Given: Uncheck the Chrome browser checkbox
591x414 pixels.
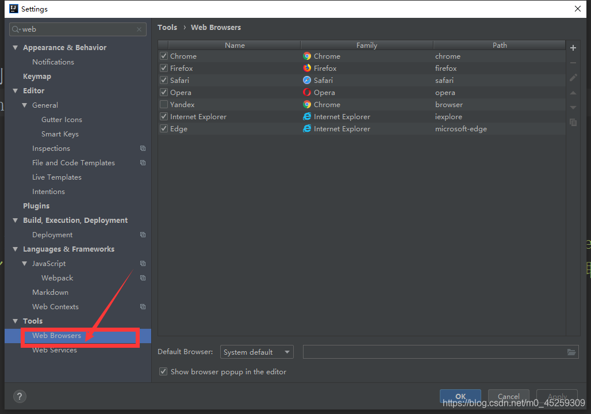Looking at the screenshot, I should coord(164,56).
